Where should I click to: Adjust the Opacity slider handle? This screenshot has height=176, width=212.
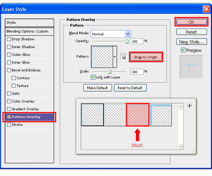(x=127, y=41)
